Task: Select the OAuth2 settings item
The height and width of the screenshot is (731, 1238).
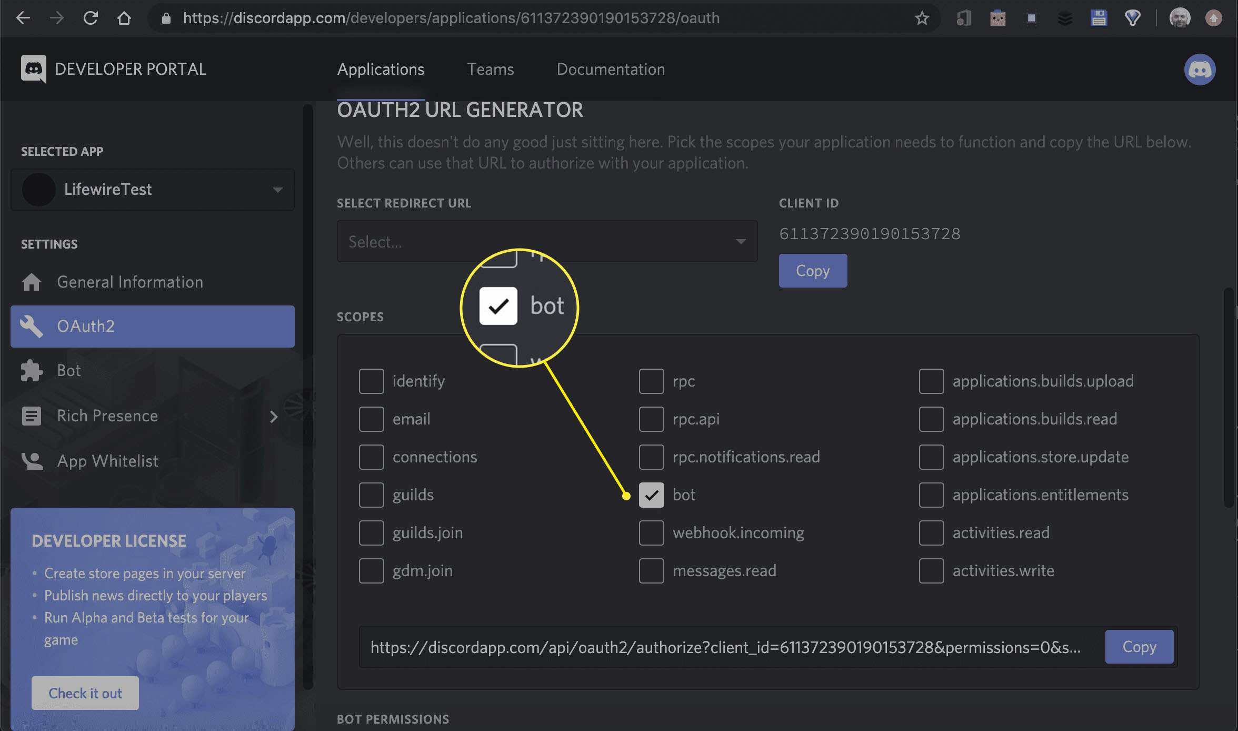Action: [153, 327]
